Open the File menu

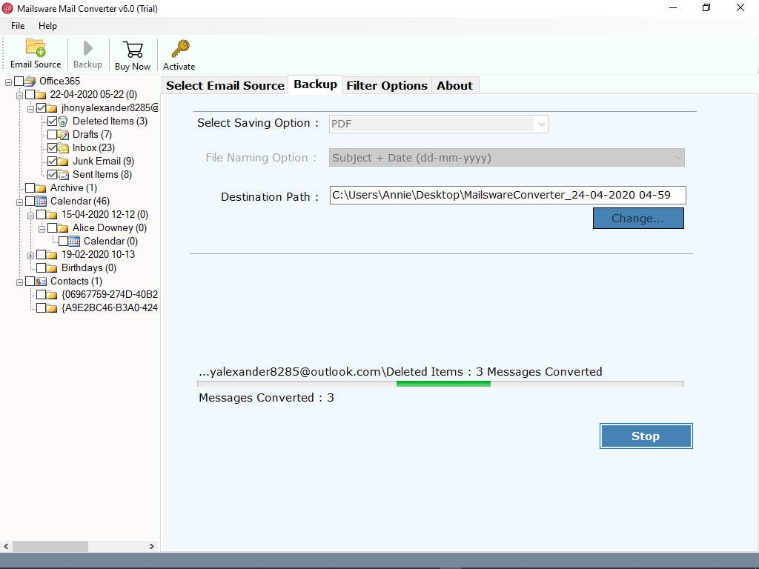click(x=18, y=26)
